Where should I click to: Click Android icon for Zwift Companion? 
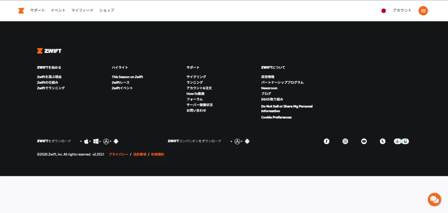click(247, 141)
